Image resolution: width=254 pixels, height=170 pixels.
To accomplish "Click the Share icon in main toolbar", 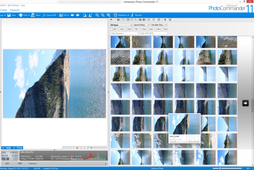I will 33,15.
